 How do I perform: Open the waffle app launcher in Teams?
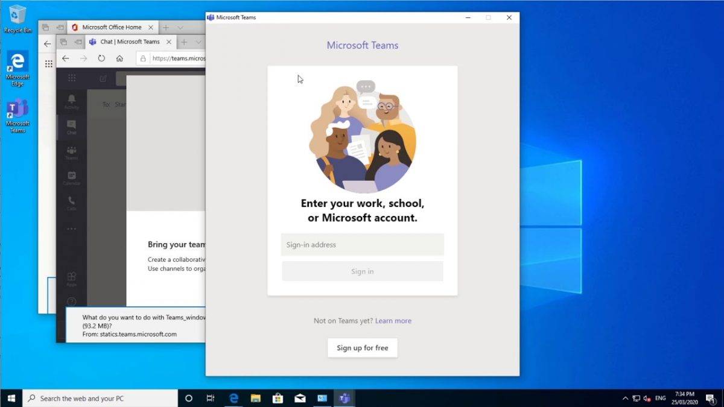click(71, 78)
